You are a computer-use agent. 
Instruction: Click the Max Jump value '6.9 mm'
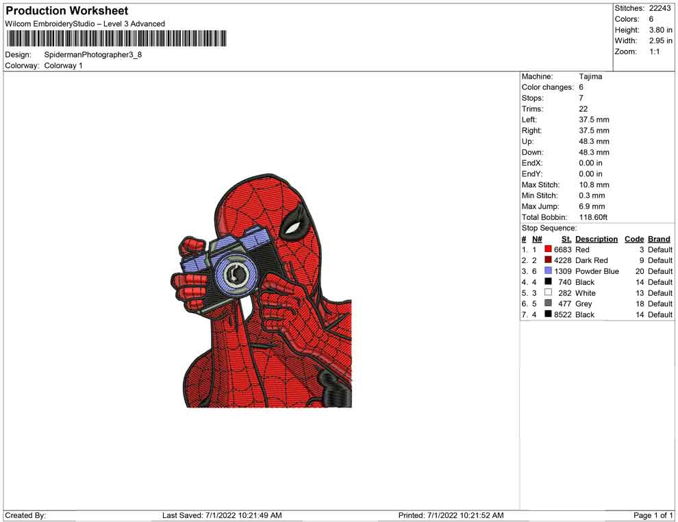click(x=592, y=206)
